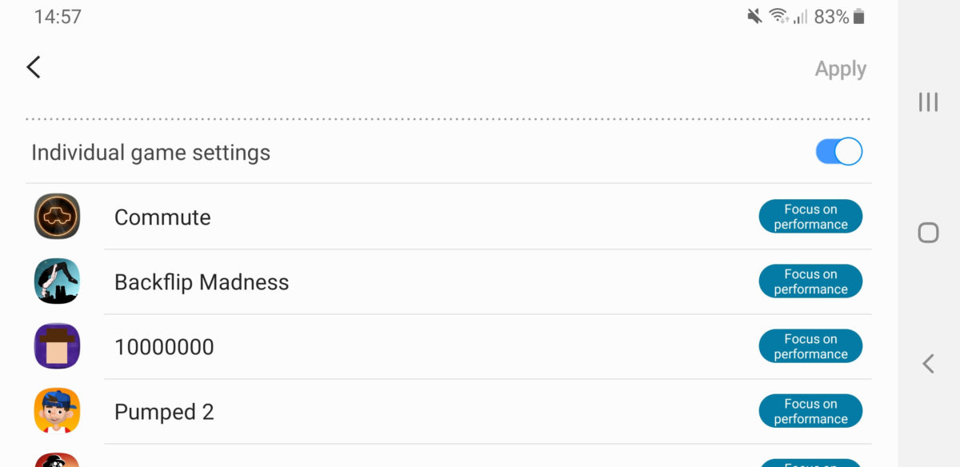Tap the Pumped 2 game name

[x=164, y=412]
